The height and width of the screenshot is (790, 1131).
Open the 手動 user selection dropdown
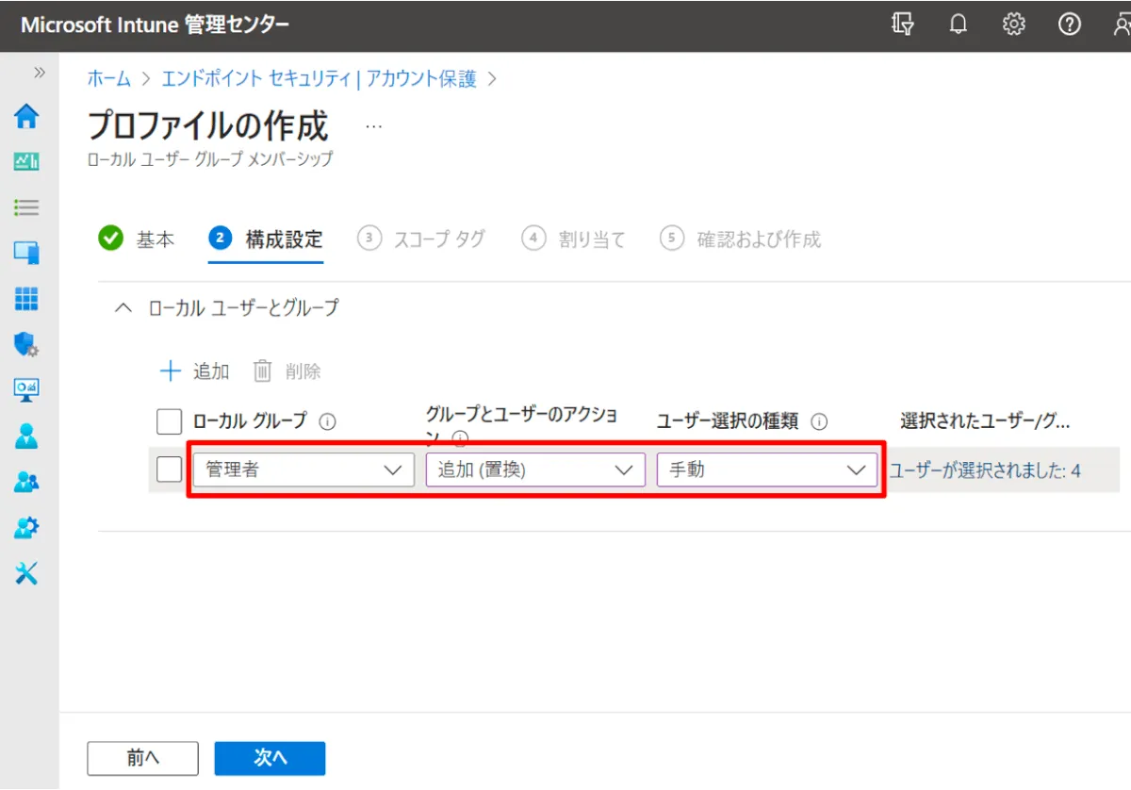767,469
